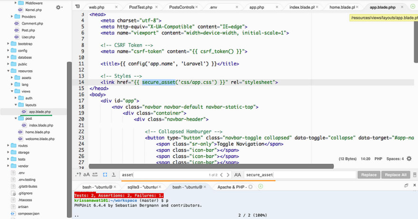Select the tests folder in tree
This screenshot has width=418, height=219.
coord(21,159)
